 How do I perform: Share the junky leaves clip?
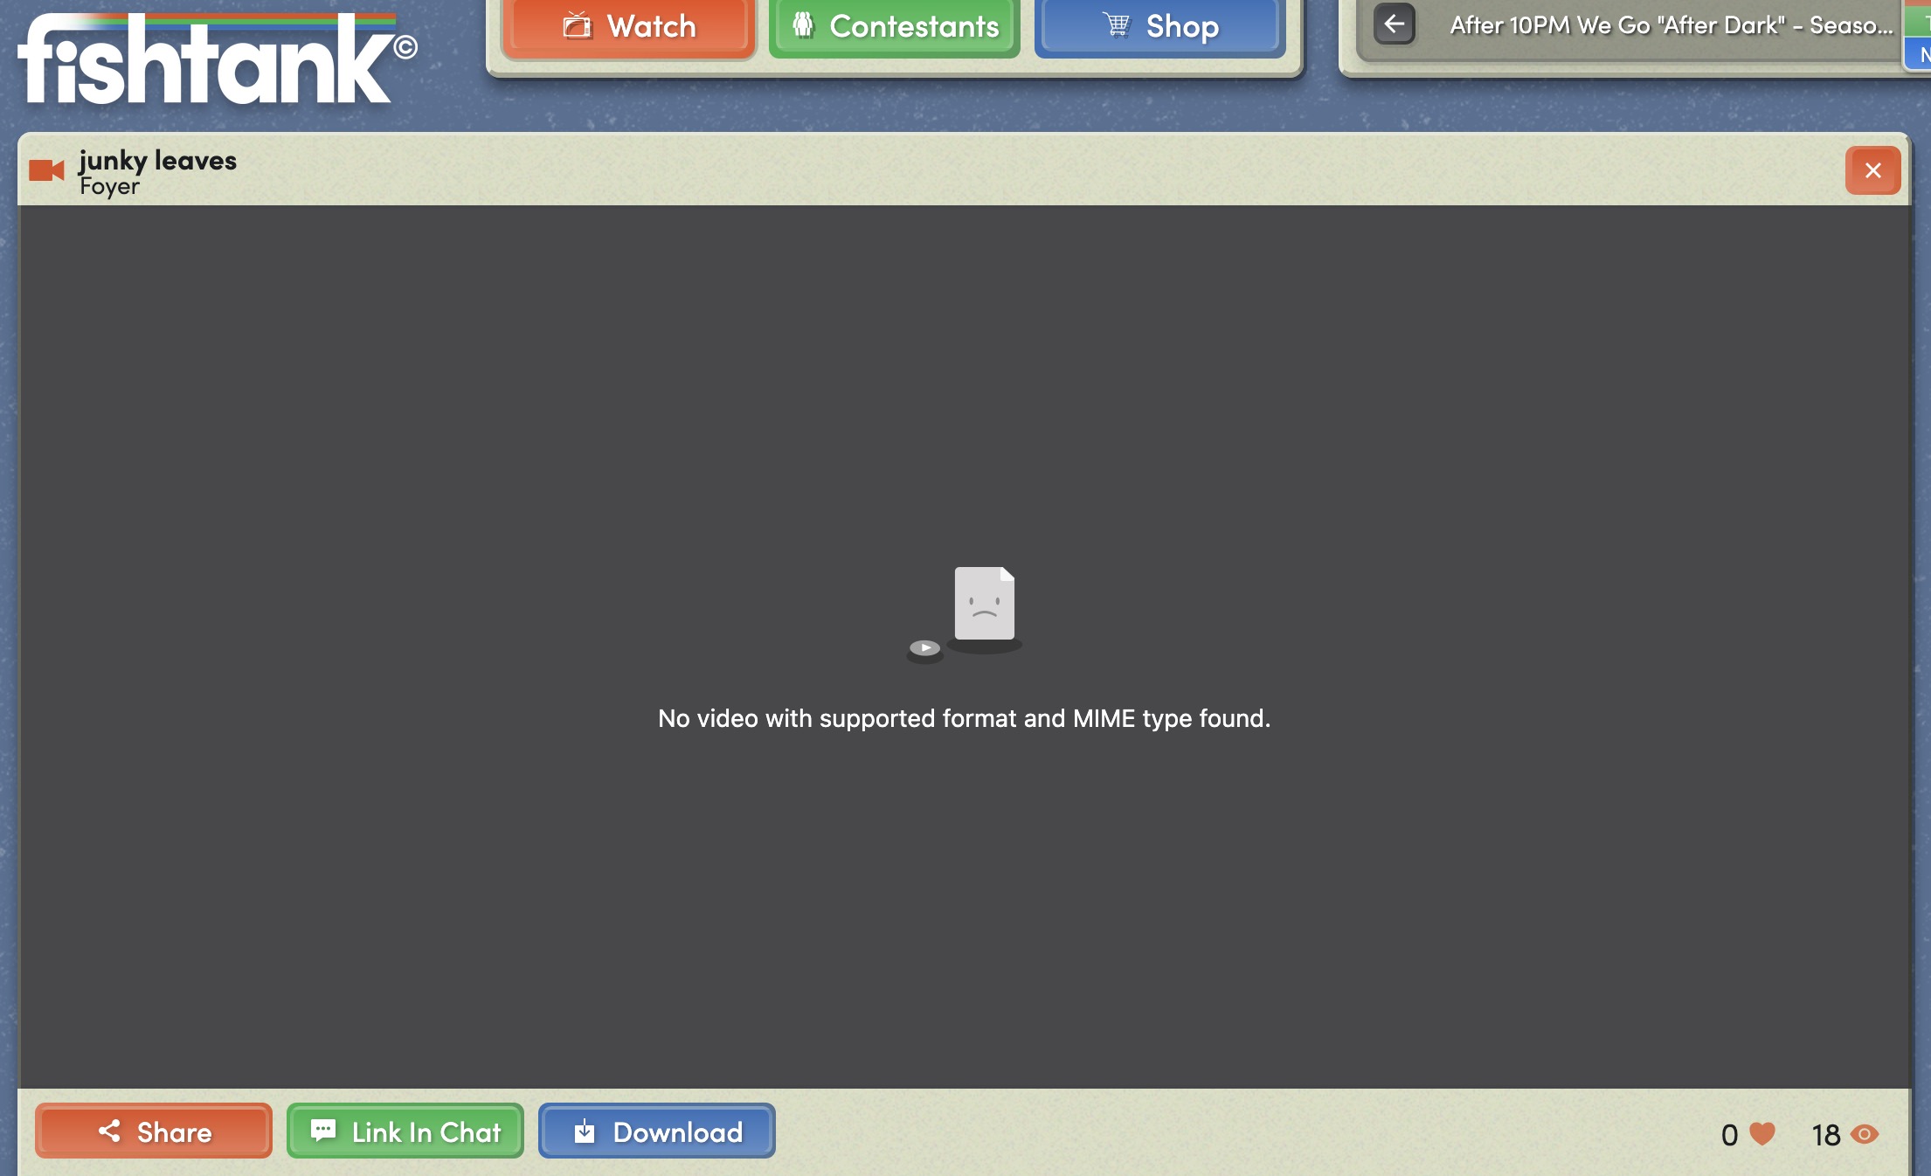[154, 1131]
